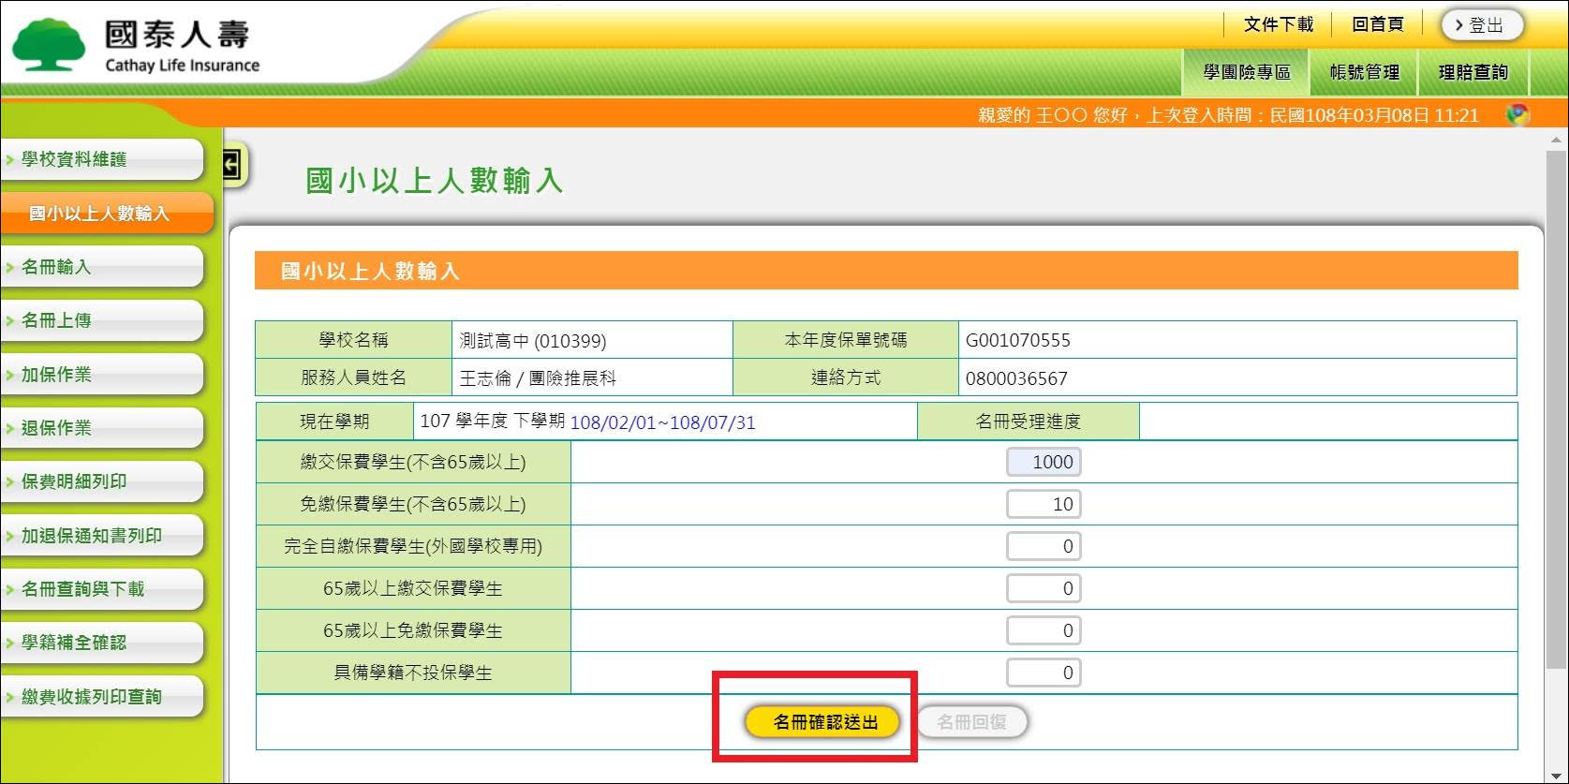The height and width of the screenshot is (784, 1569).
Task: Click the Chrome browser icon in orange bar
Action: coord(1517,114)
